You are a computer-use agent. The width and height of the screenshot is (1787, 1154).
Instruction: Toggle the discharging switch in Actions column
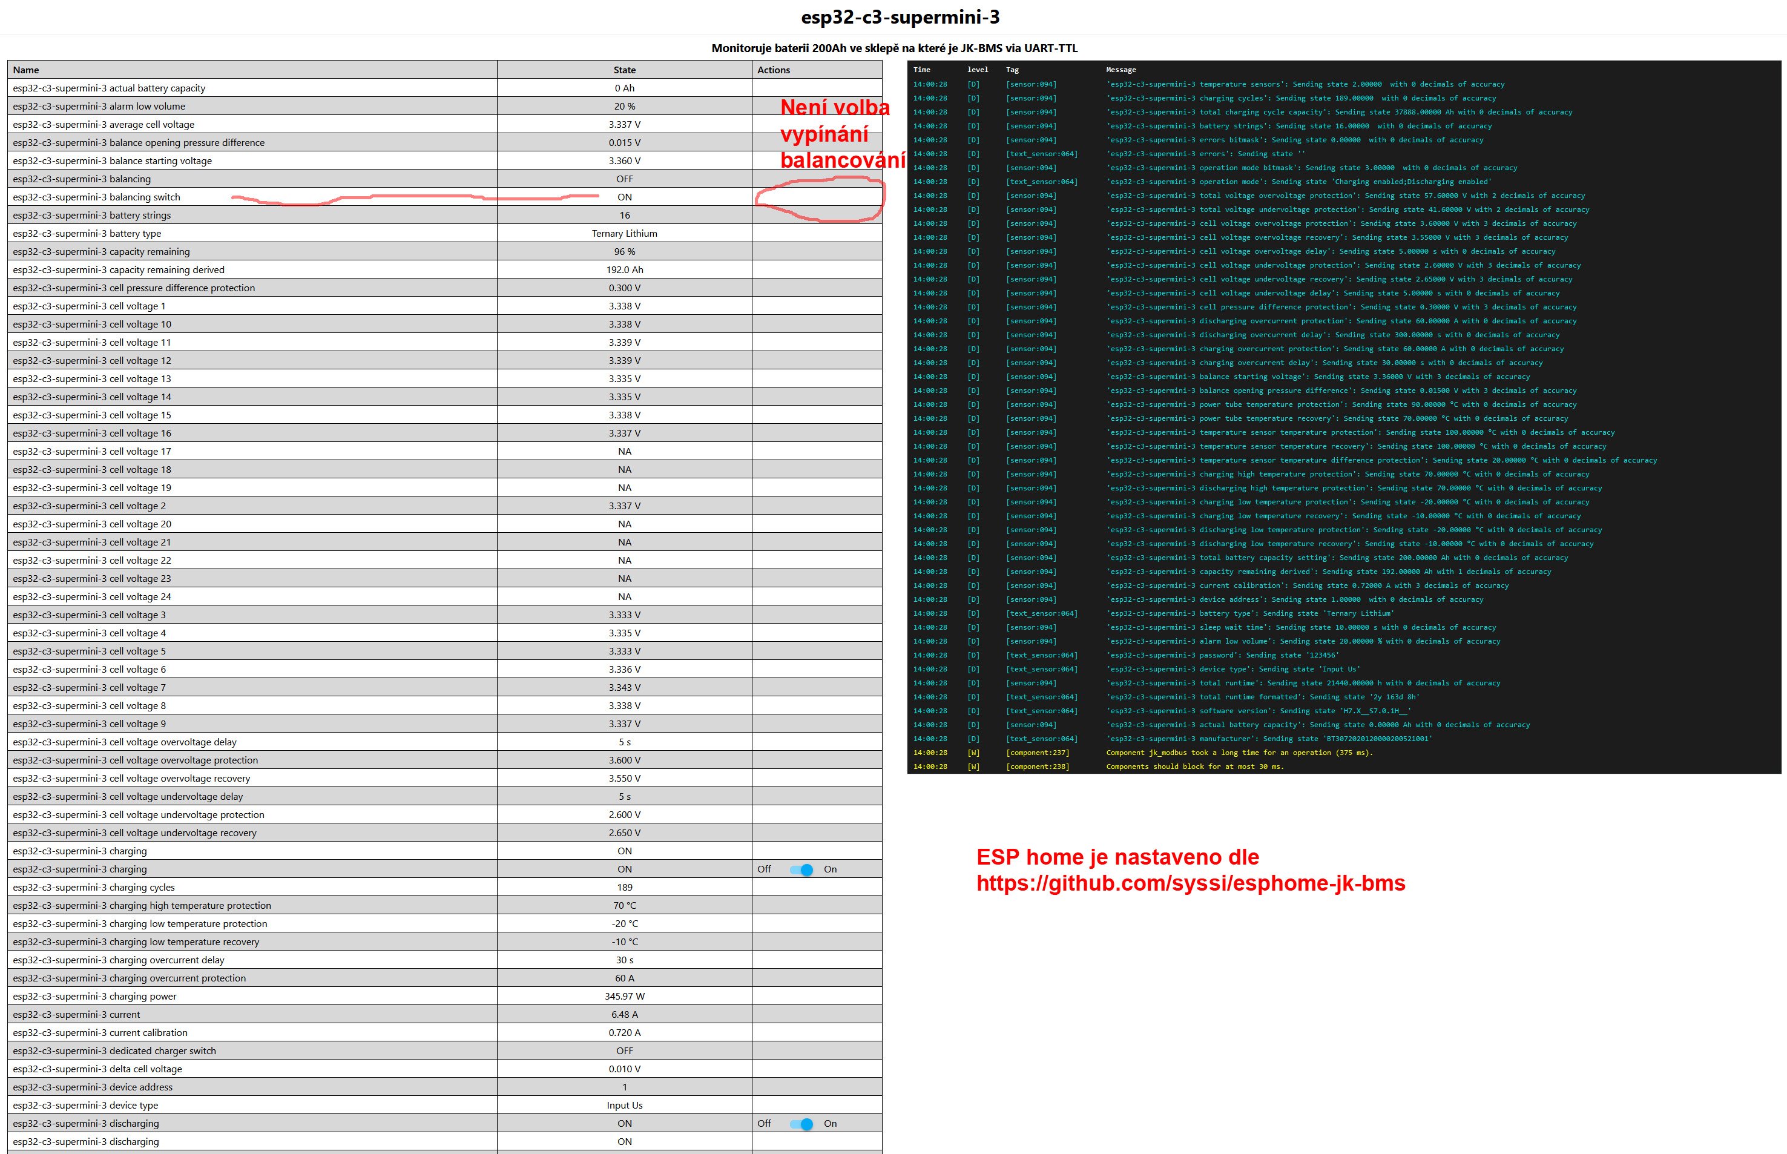[x=801, y=1123]
